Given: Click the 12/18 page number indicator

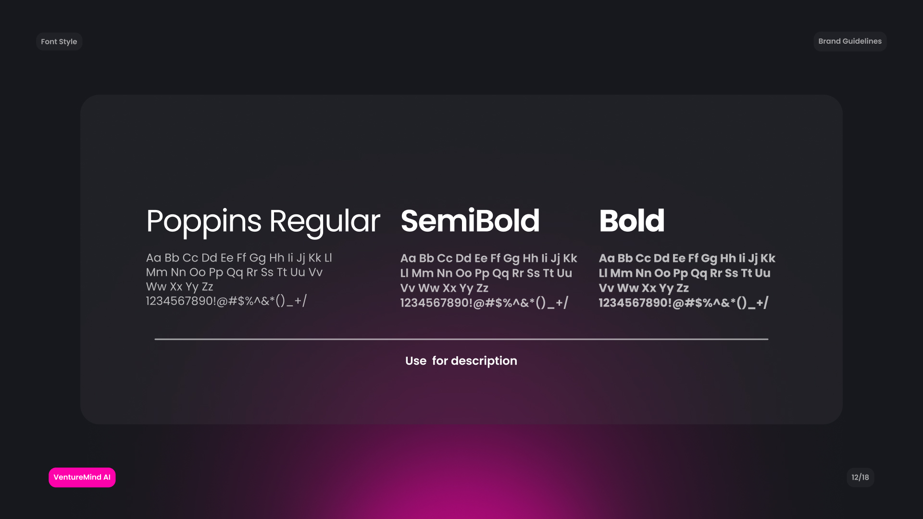Looking at the screenshot, I should [x=860, y=477].
